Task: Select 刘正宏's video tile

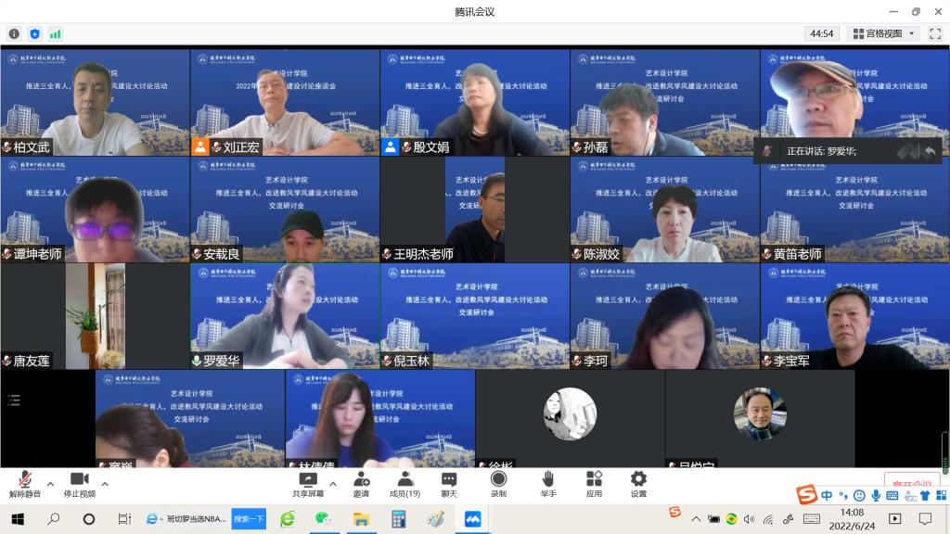Action: click(285, 102)
